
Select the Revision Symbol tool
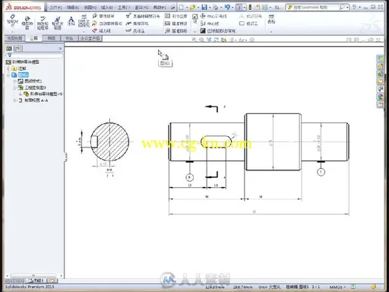tap(251, 16)
